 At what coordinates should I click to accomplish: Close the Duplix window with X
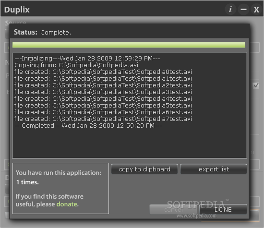coord(256,9)
